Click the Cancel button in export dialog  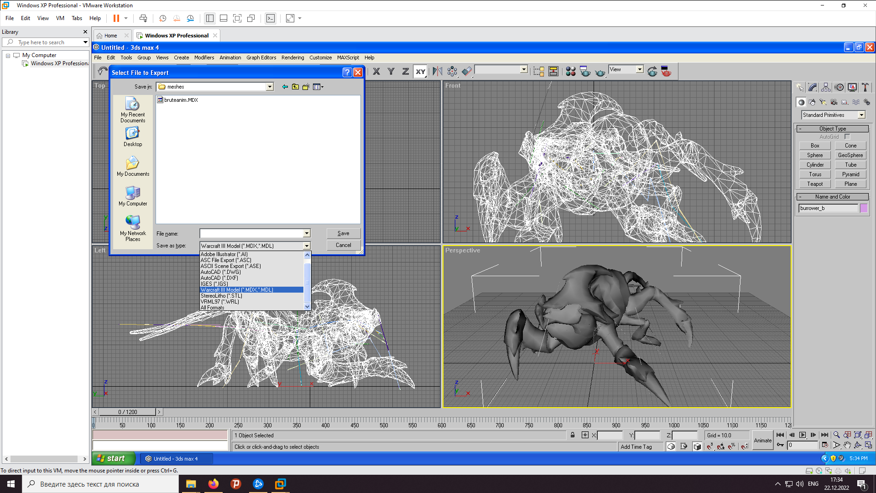(x=344, y=245)
